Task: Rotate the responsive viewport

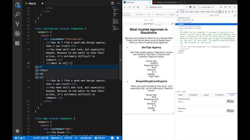Action: coord(172,23)
